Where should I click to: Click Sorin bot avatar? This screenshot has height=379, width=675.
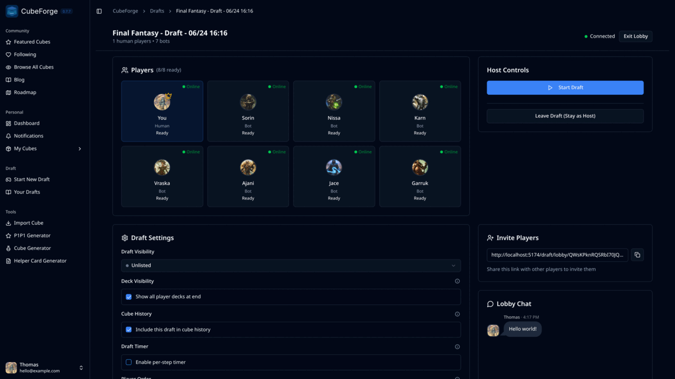[x=248, y=102]
